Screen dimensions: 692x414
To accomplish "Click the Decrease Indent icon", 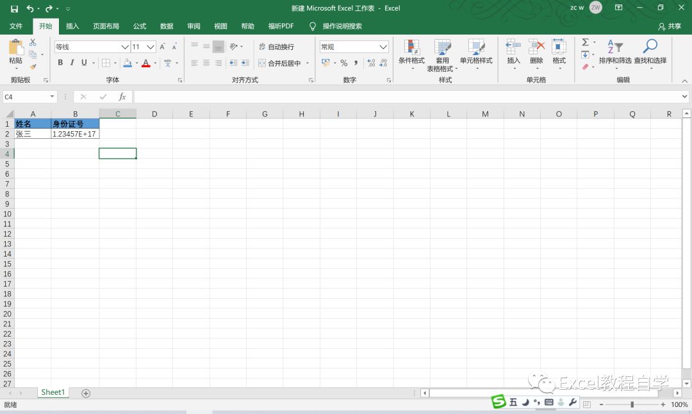I will [x=233, y=63].
